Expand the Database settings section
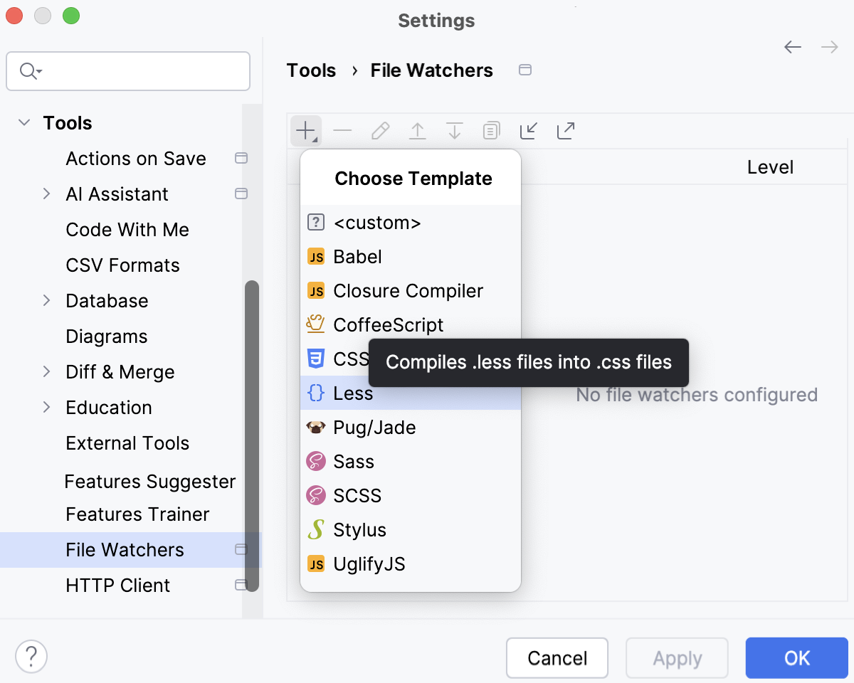 click(x=46, y=300)
